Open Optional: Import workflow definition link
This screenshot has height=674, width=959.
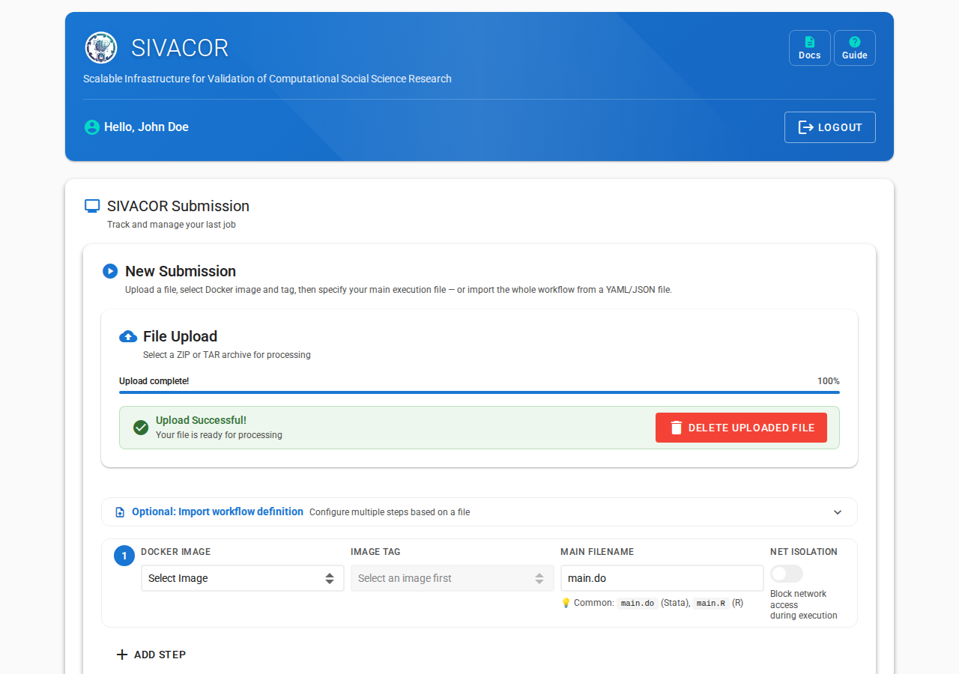point(218,512)
